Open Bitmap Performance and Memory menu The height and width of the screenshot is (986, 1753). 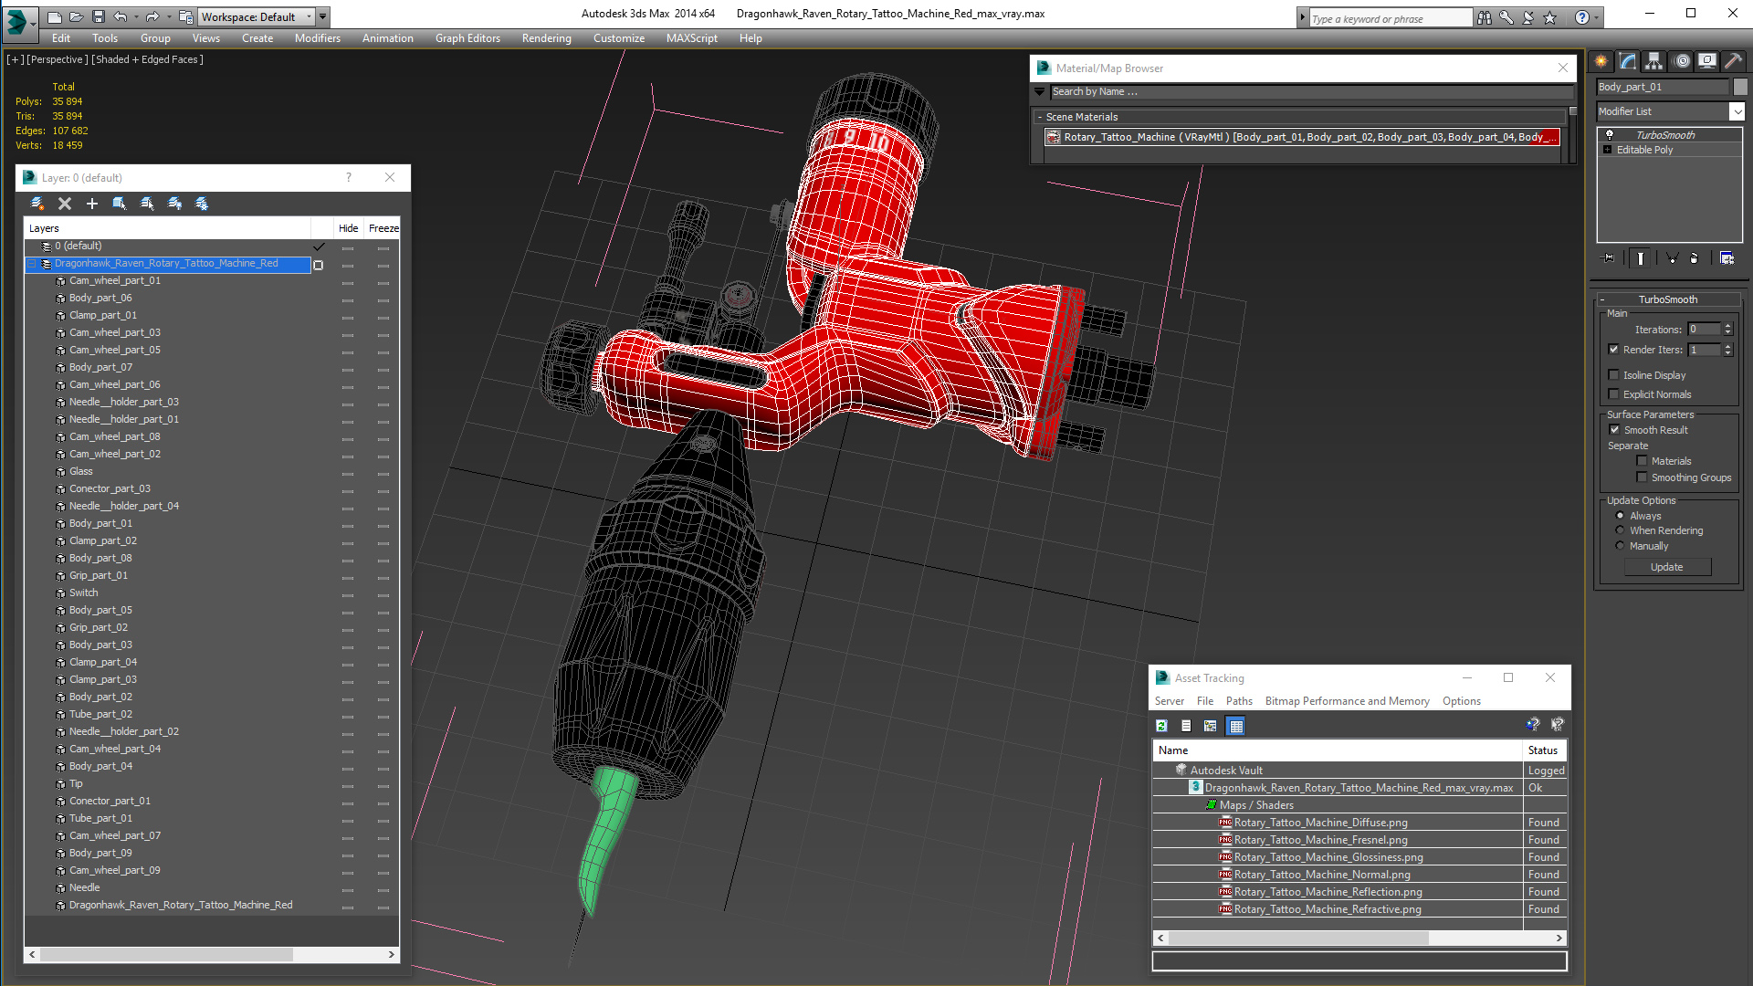(1347, 701)
